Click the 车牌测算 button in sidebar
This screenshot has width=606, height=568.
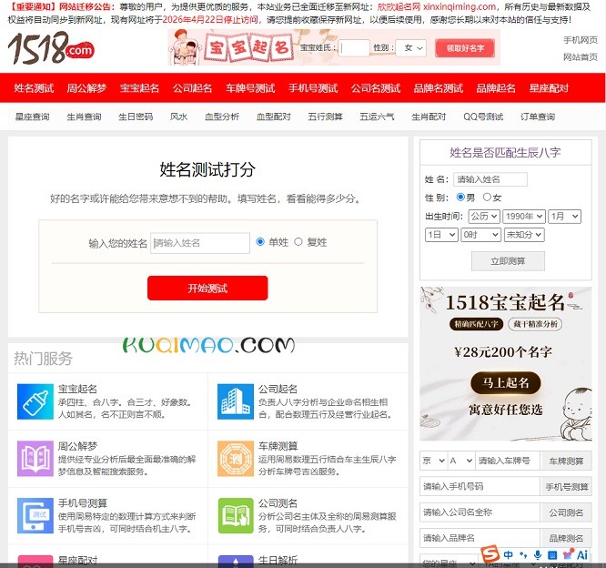tap(566, 461)
